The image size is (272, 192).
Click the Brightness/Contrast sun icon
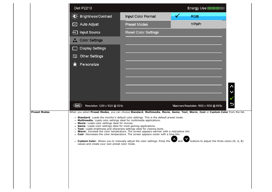click(75, 16)
